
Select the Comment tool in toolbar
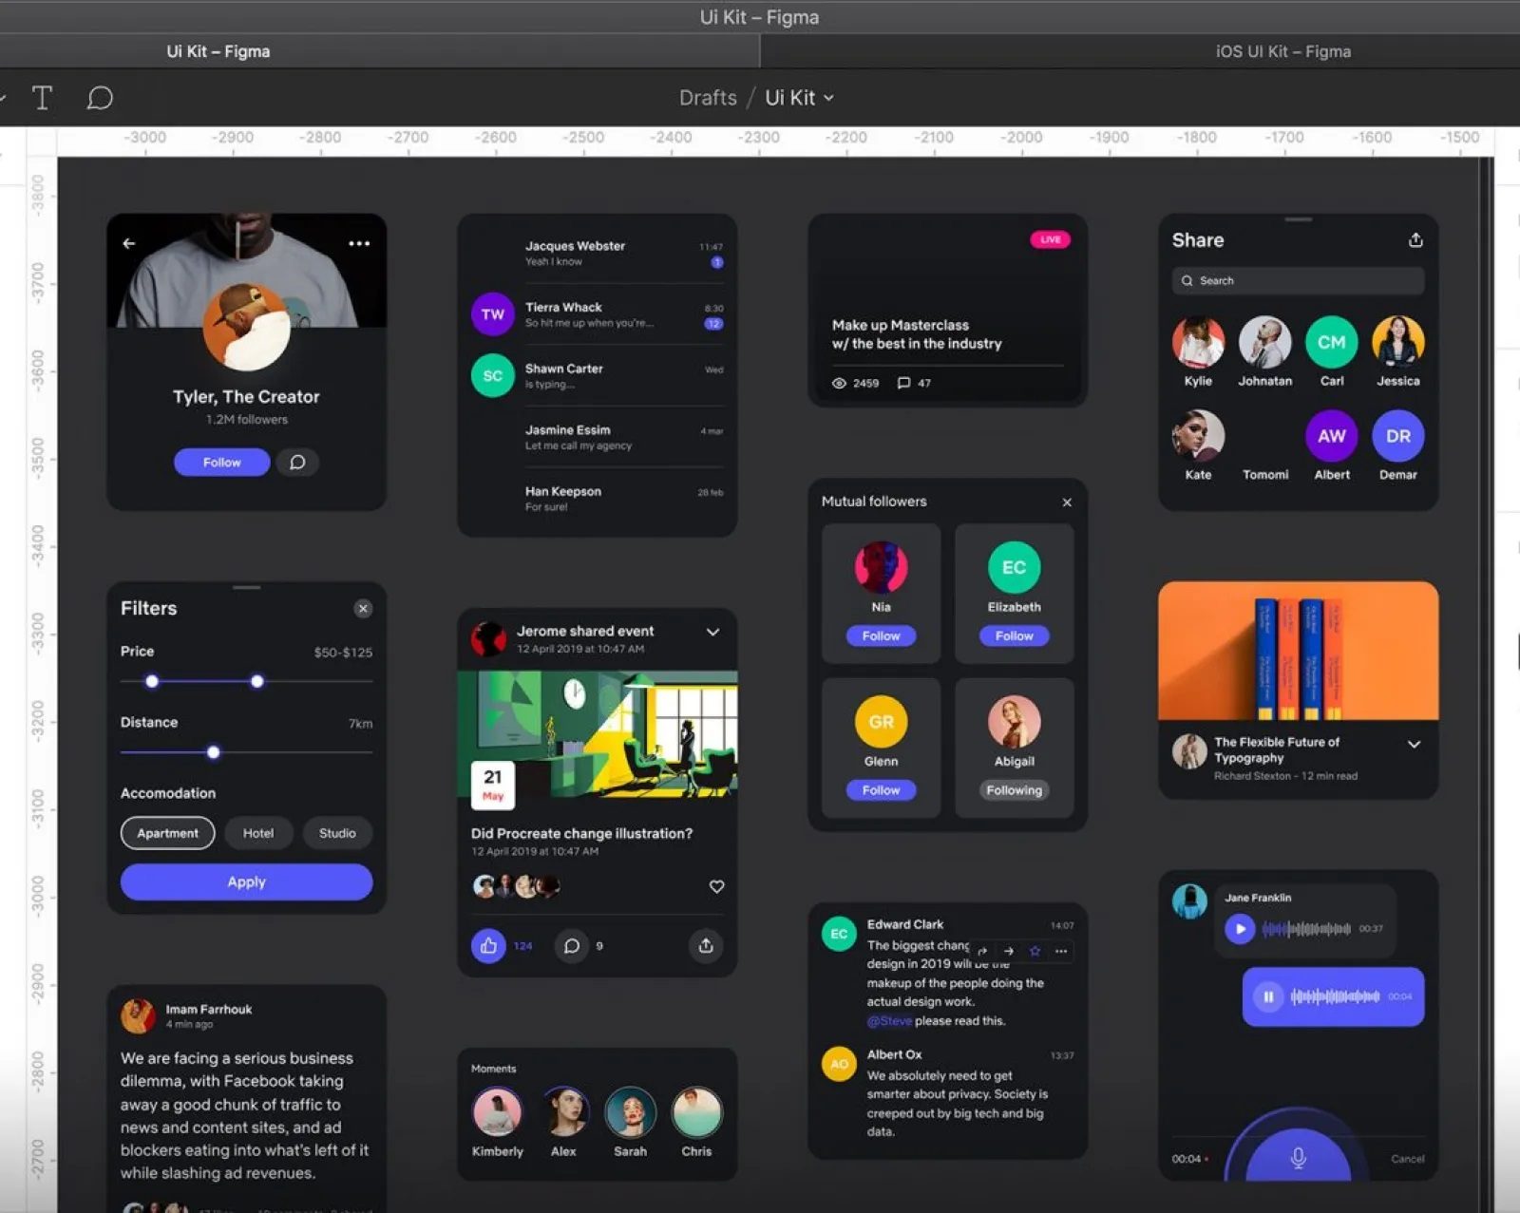coord(100,98)
